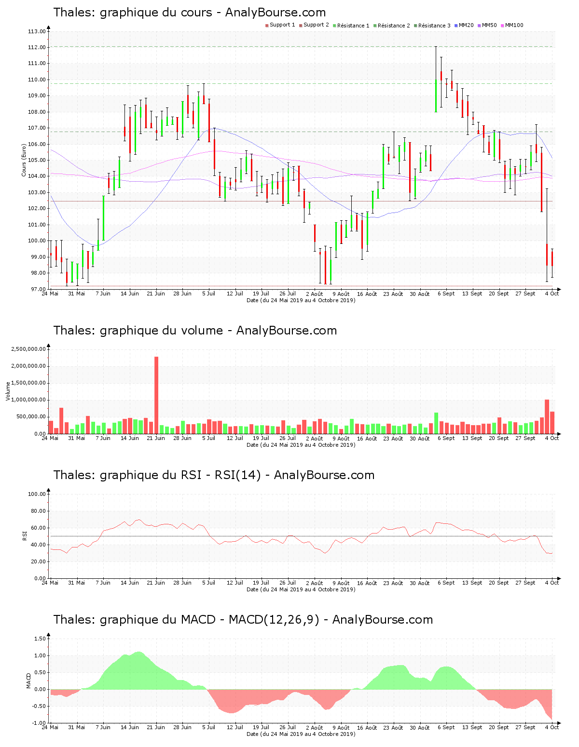Click the rotated 'Volume' axis label
This screenshot has height=747, width=579.
click(8, 391)
